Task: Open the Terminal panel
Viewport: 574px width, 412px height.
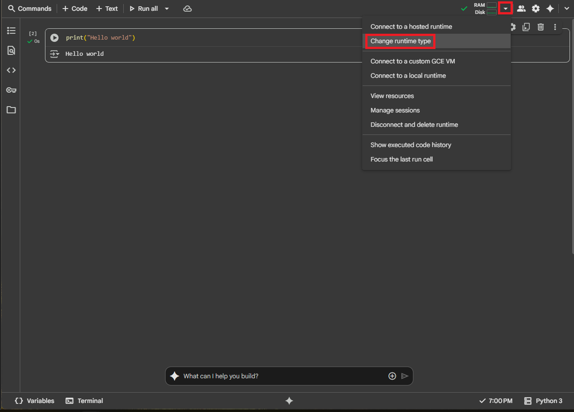Action: coord(85,401)
